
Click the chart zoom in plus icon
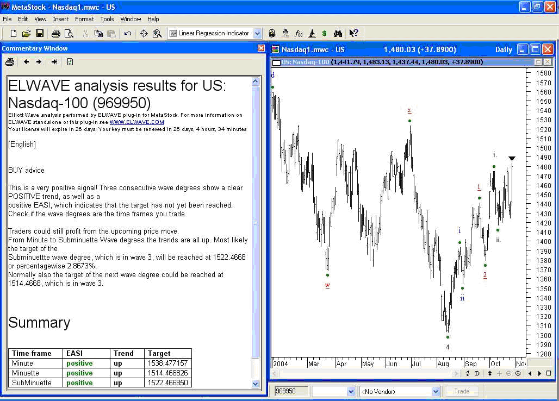point(518,373)
